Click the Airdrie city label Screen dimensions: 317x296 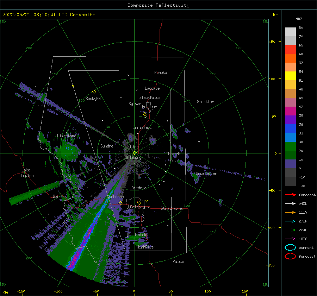pos(139,188)
